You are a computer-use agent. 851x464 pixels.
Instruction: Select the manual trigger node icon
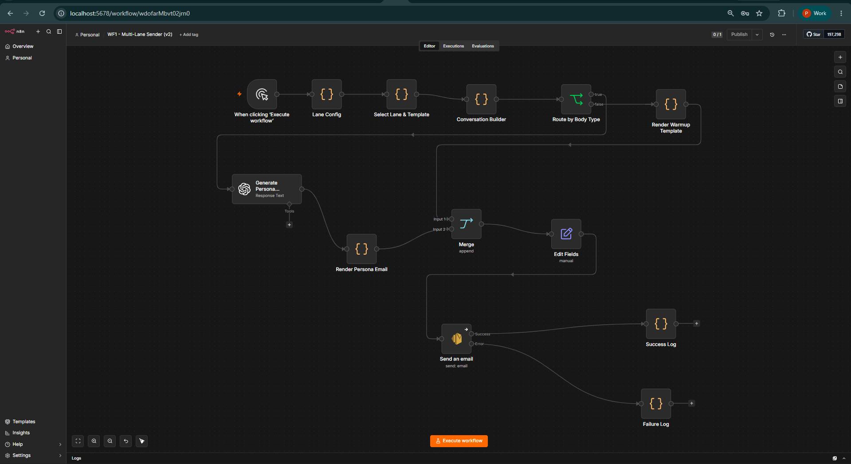click(262, 94)
